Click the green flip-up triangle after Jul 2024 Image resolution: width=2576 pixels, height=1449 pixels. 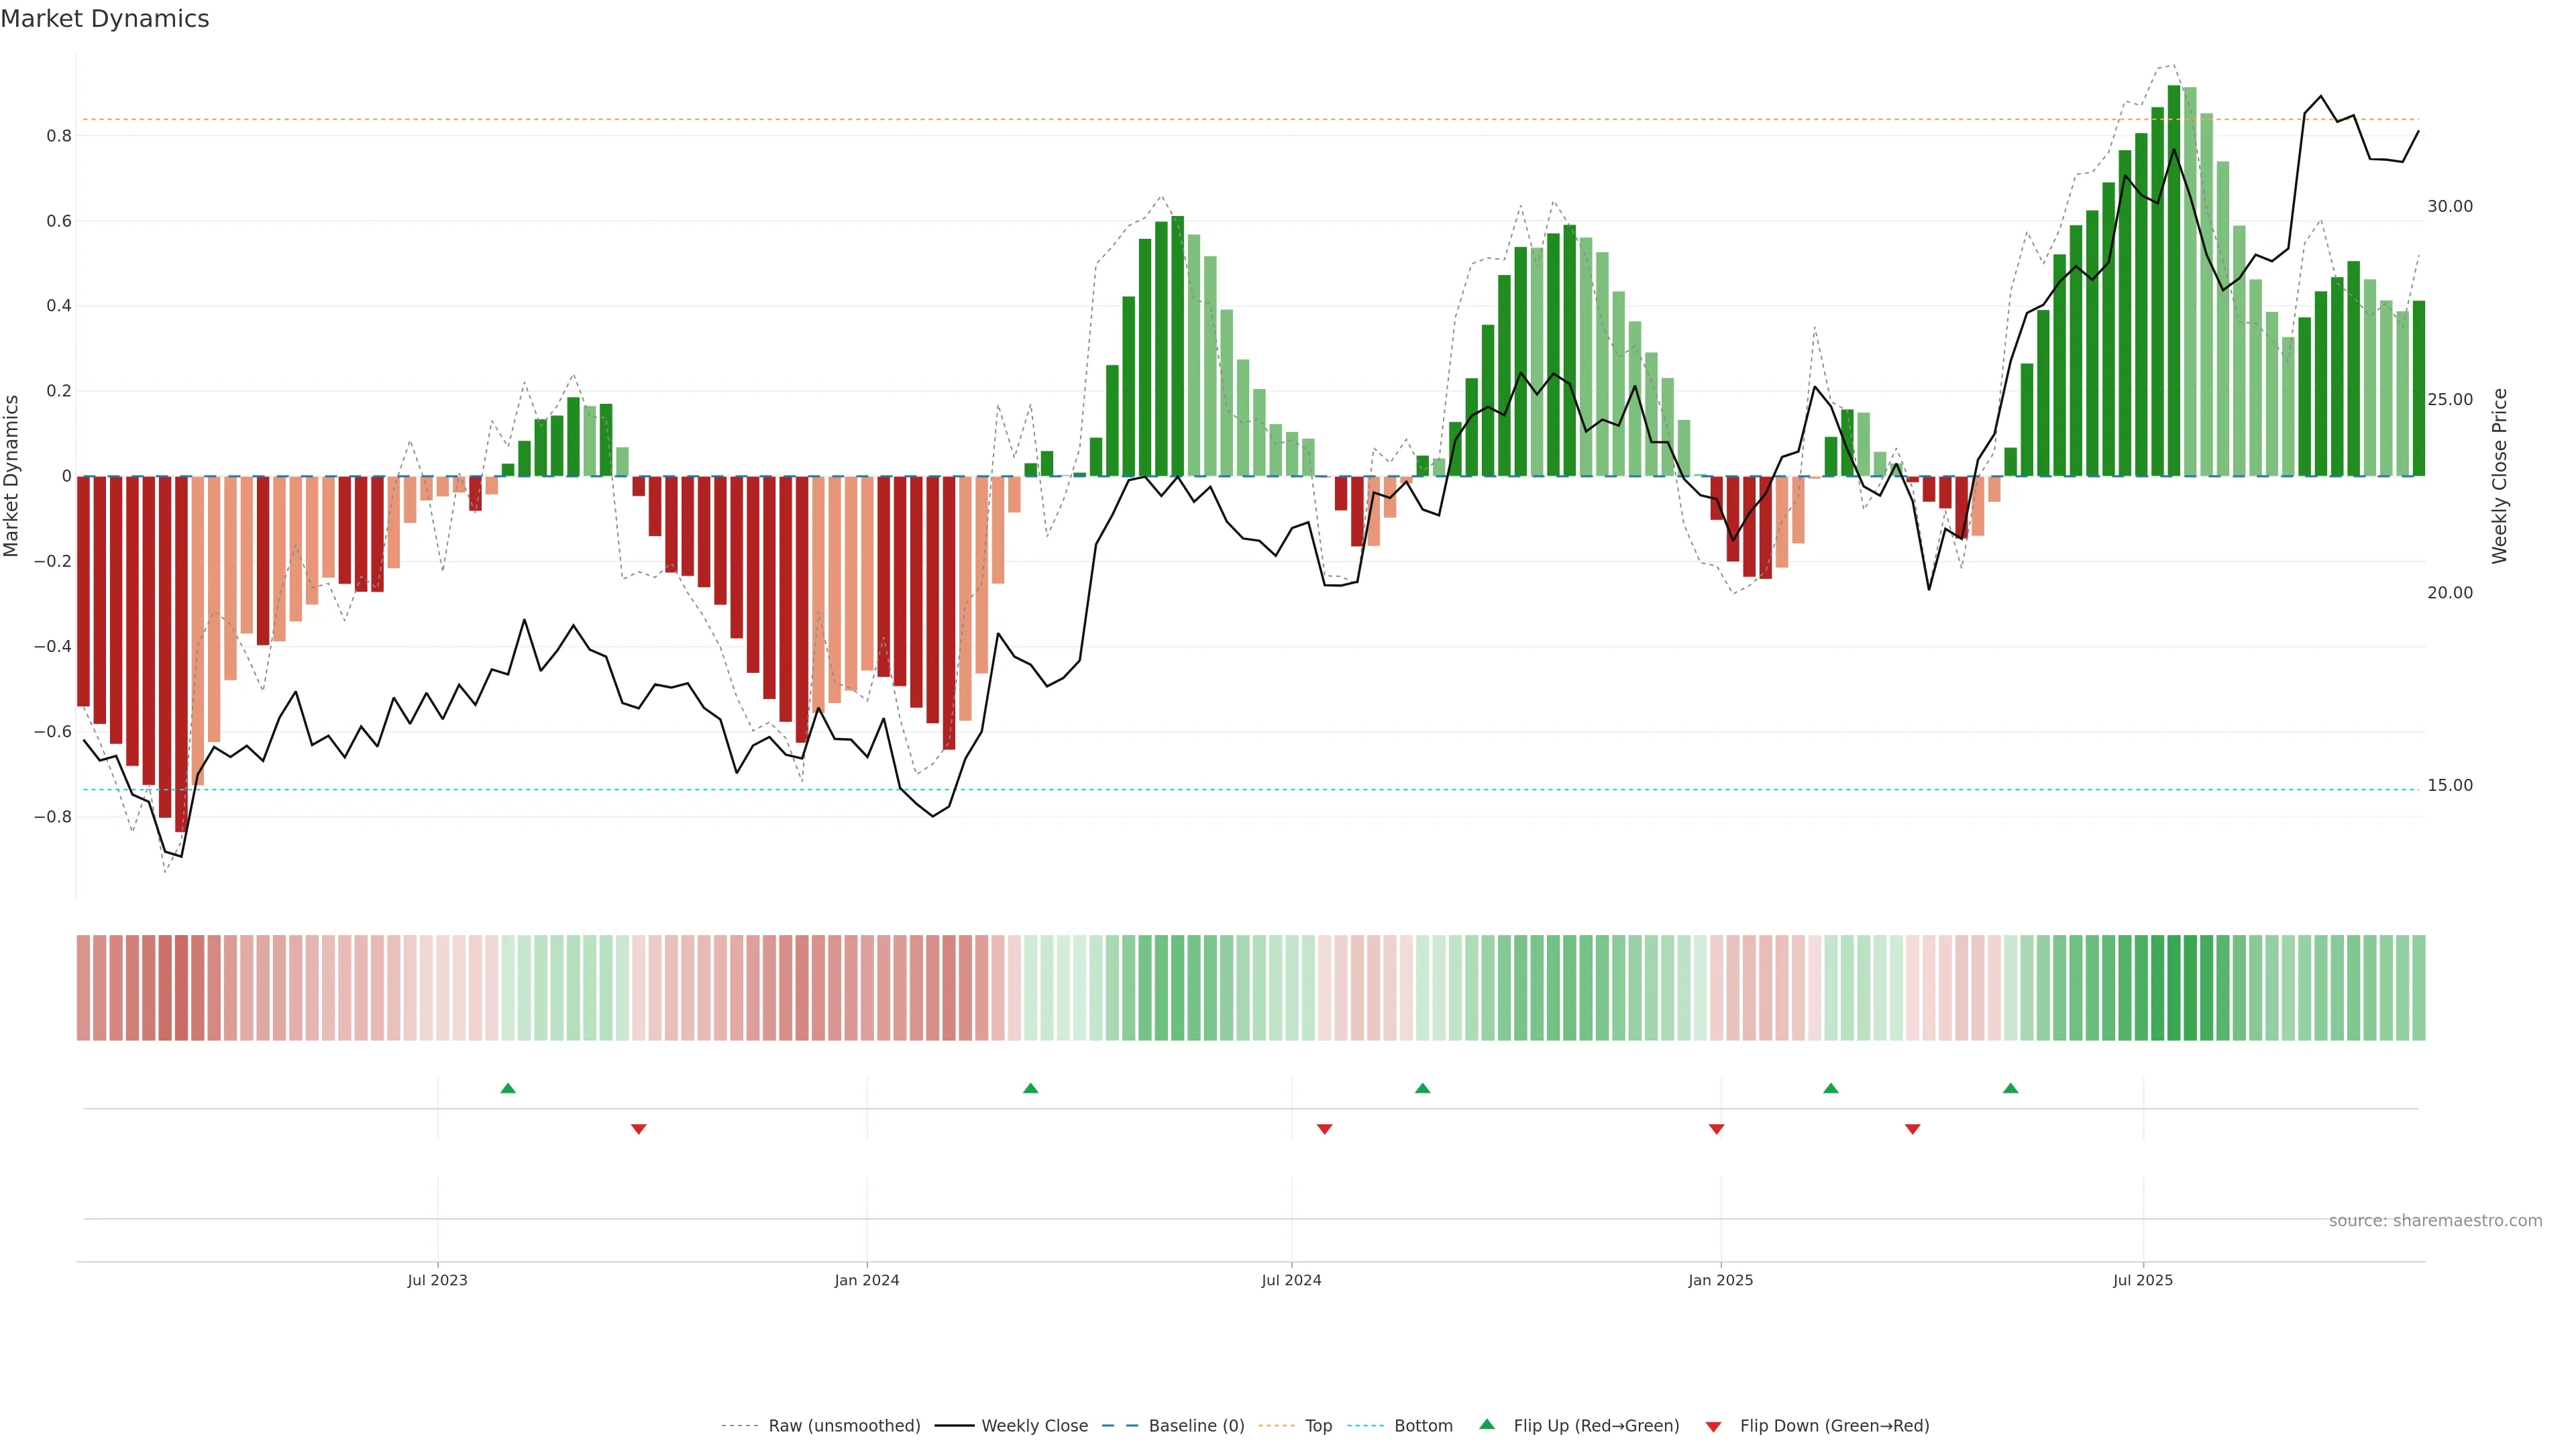coord(1422,1088)
